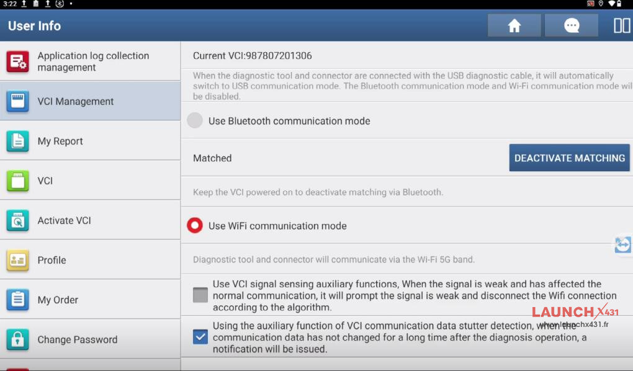This screenshot has width=633, height=371.
Task: Click the Change Password lock icon
Action: pos(17,339)
